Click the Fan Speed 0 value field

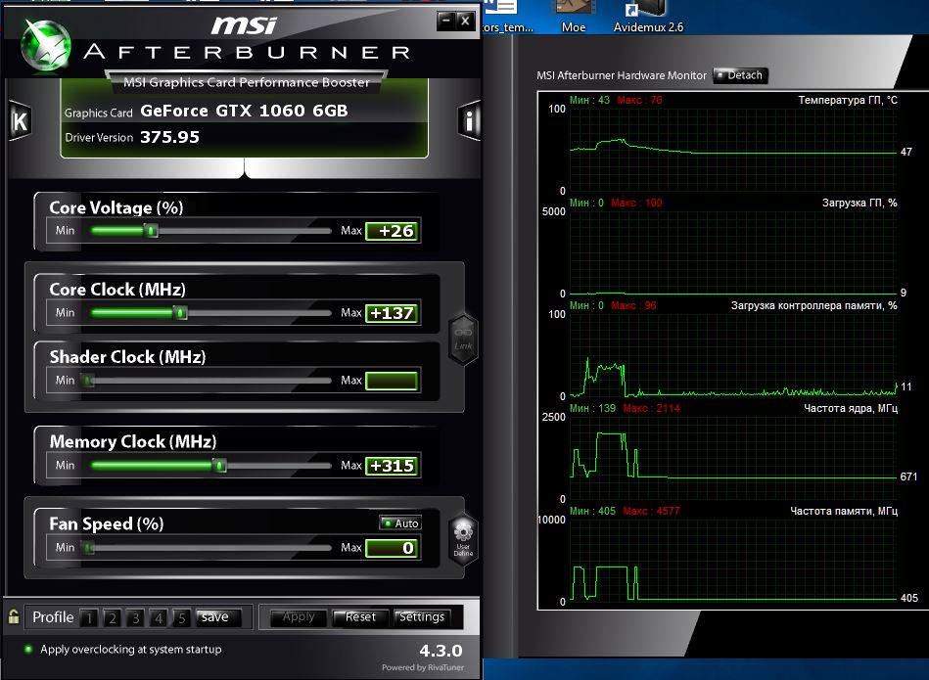click(x=393, y=548)
